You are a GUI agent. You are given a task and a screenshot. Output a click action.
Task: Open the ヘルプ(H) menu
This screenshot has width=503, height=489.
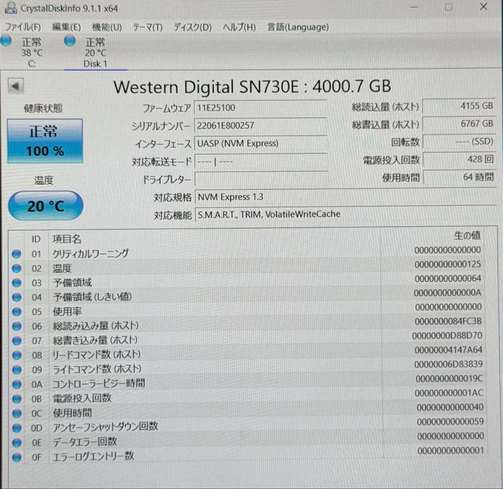(x=239, y=27)
